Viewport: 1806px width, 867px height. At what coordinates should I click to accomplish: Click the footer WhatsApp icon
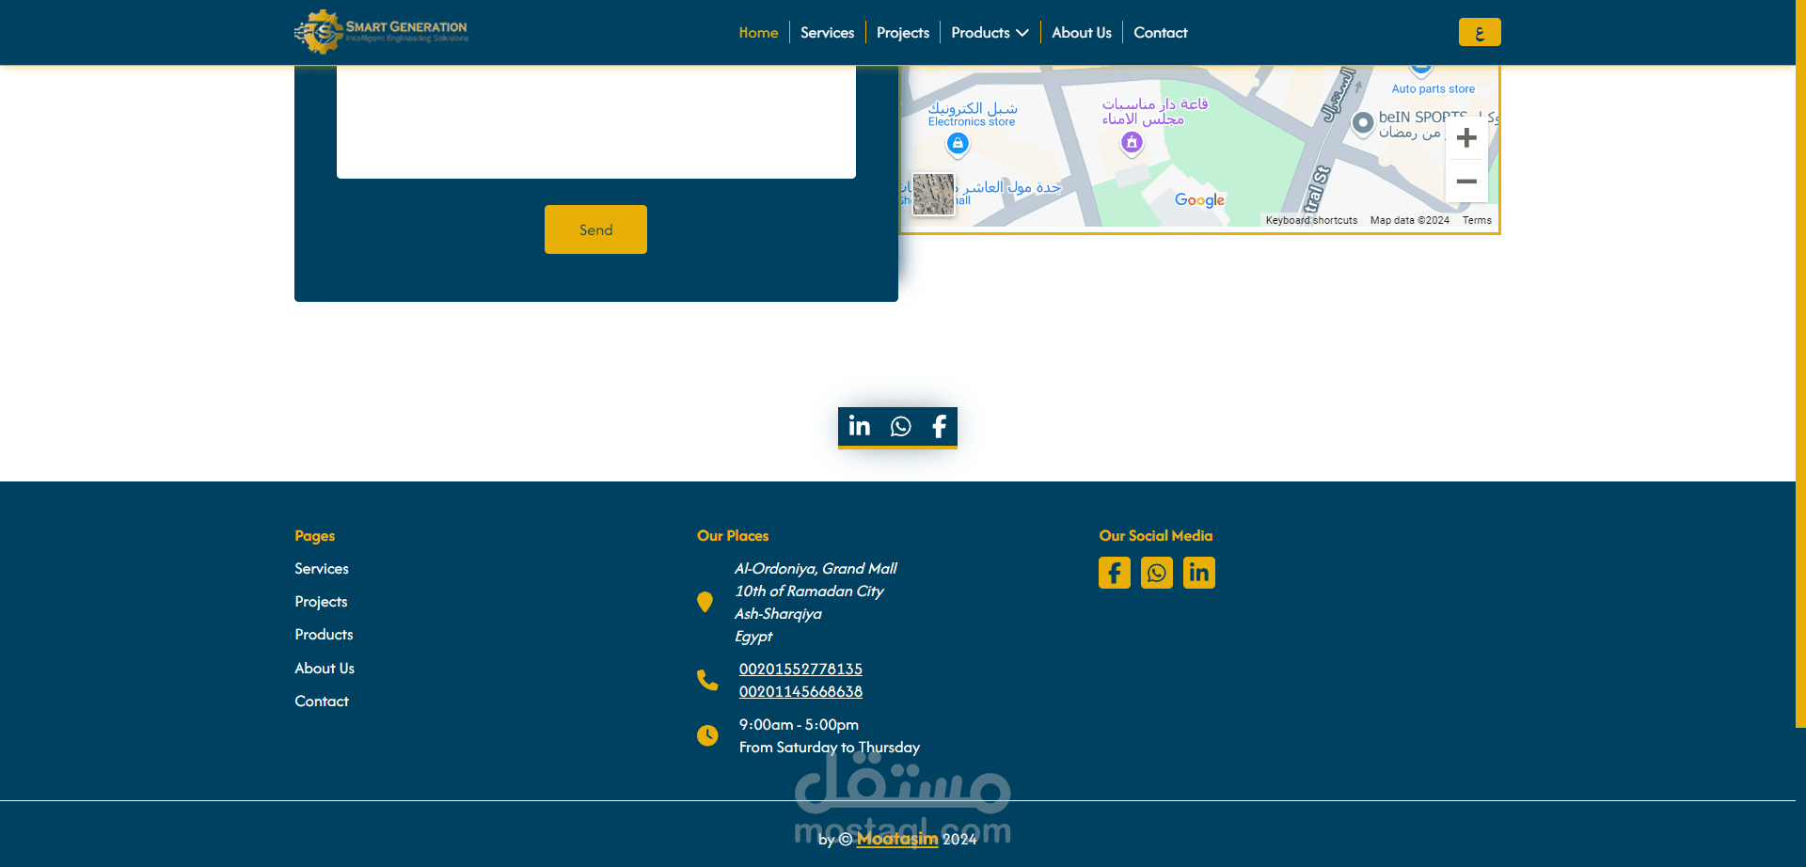(1156, 573)
